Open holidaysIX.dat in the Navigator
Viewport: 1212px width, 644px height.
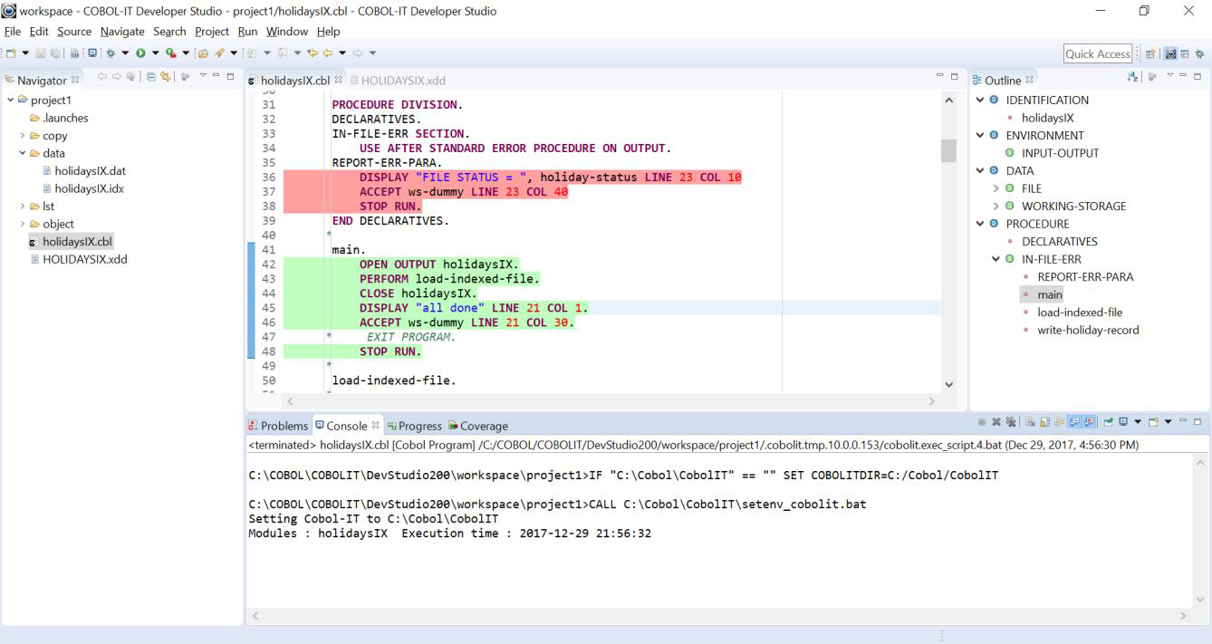click(x=89, y=171)
